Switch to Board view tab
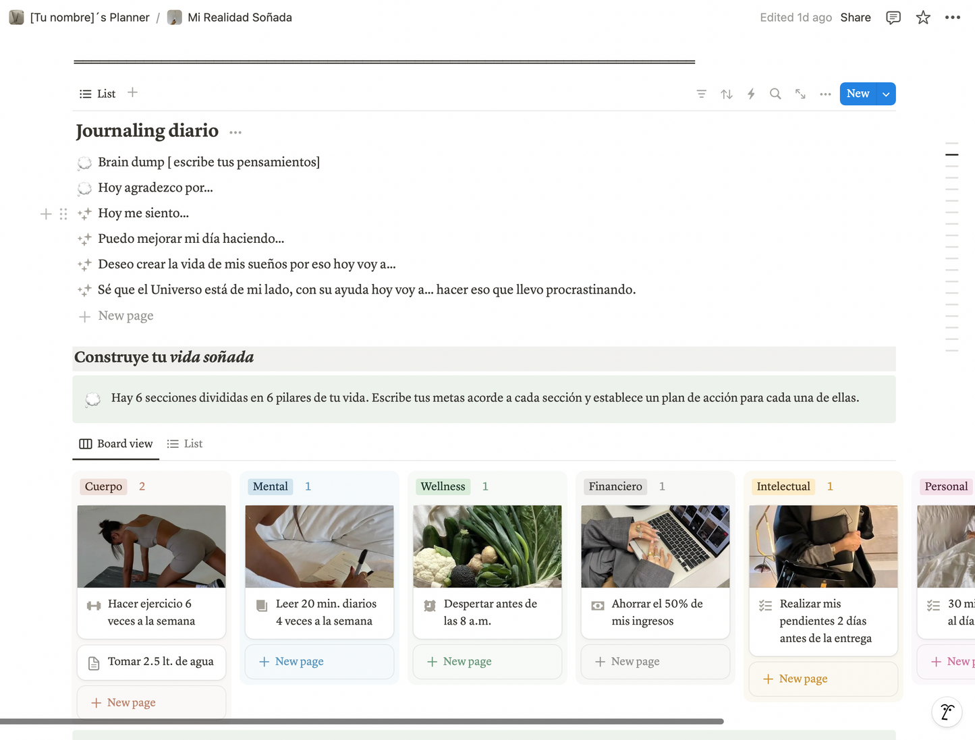 point(116,444)
